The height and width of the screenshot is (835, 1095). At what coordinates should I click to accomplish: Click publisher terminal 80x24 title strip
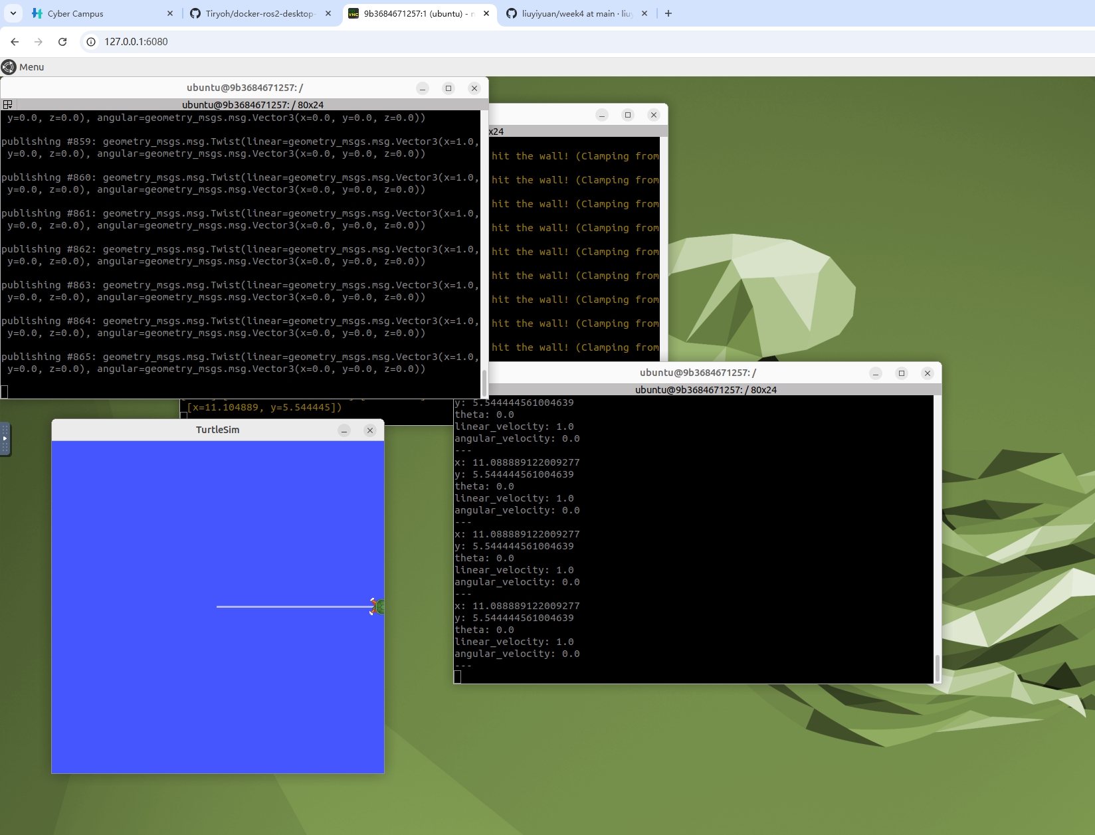tap(245, 104)
